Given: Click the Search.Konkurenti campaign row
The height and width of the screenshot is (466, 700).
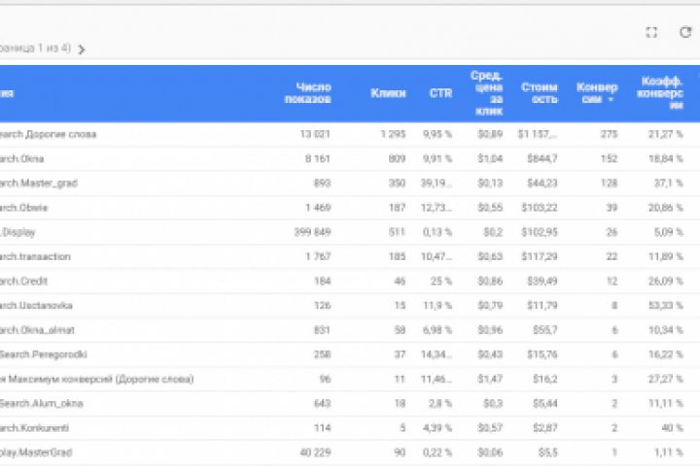Looking at the screenshot, I should tap(35, 427).
